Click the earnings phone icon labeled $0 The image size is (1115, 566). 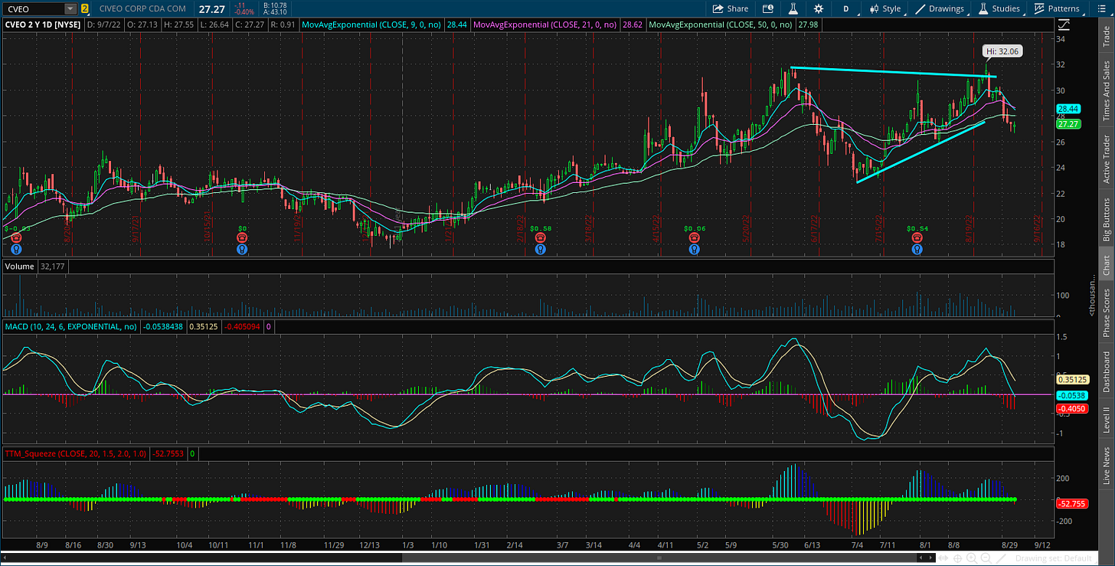coord(242,237)
